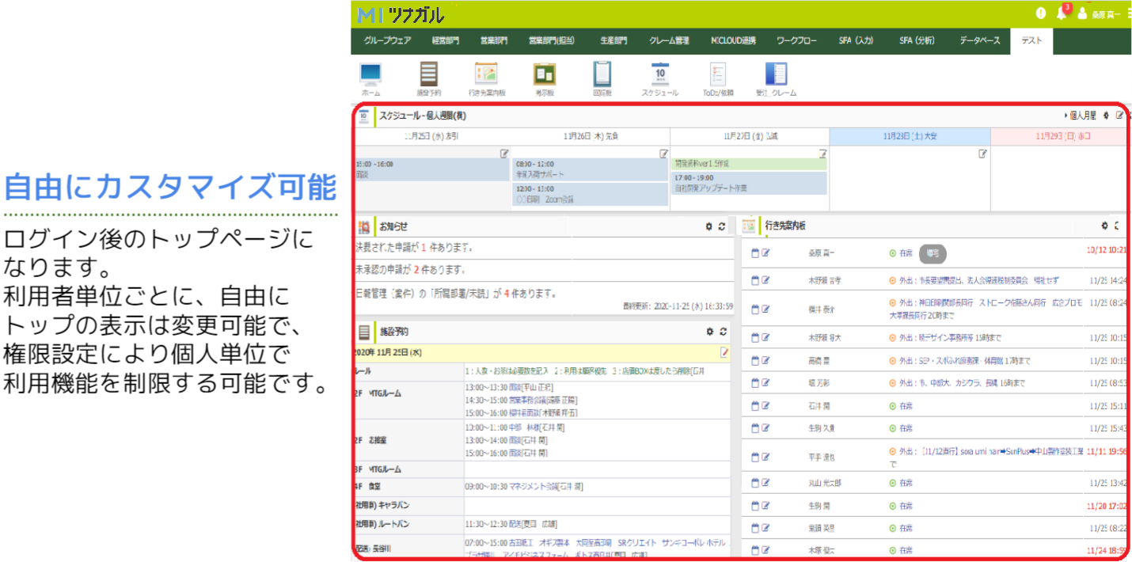Open the 行き先案内板 toolbar icon

click(x=486, y=74)
